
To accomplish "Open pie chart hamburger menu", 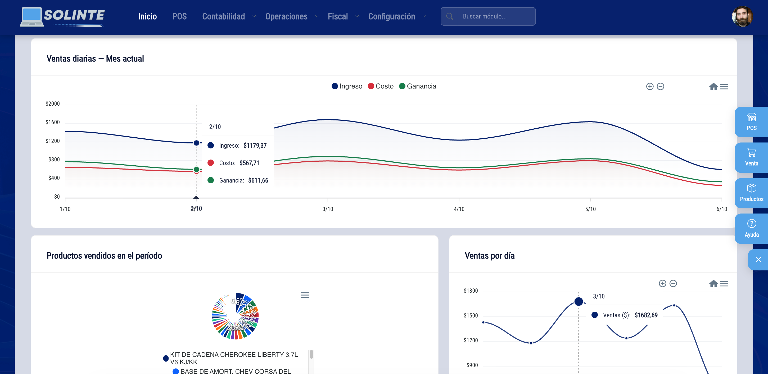I will (x=305, y=295).
